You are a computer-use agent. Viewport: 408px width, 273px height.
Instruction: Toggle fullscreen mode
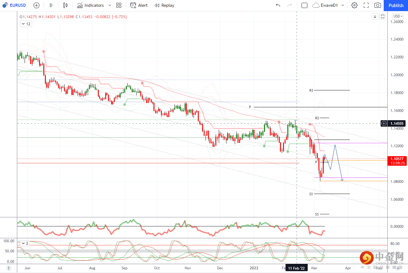[366, 5]
